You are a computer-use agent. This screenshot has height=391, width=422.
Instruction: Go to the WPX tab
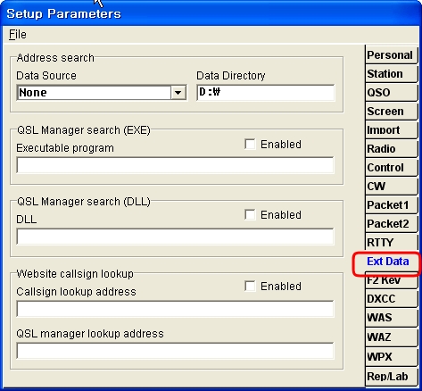click(x=391, y=356)
